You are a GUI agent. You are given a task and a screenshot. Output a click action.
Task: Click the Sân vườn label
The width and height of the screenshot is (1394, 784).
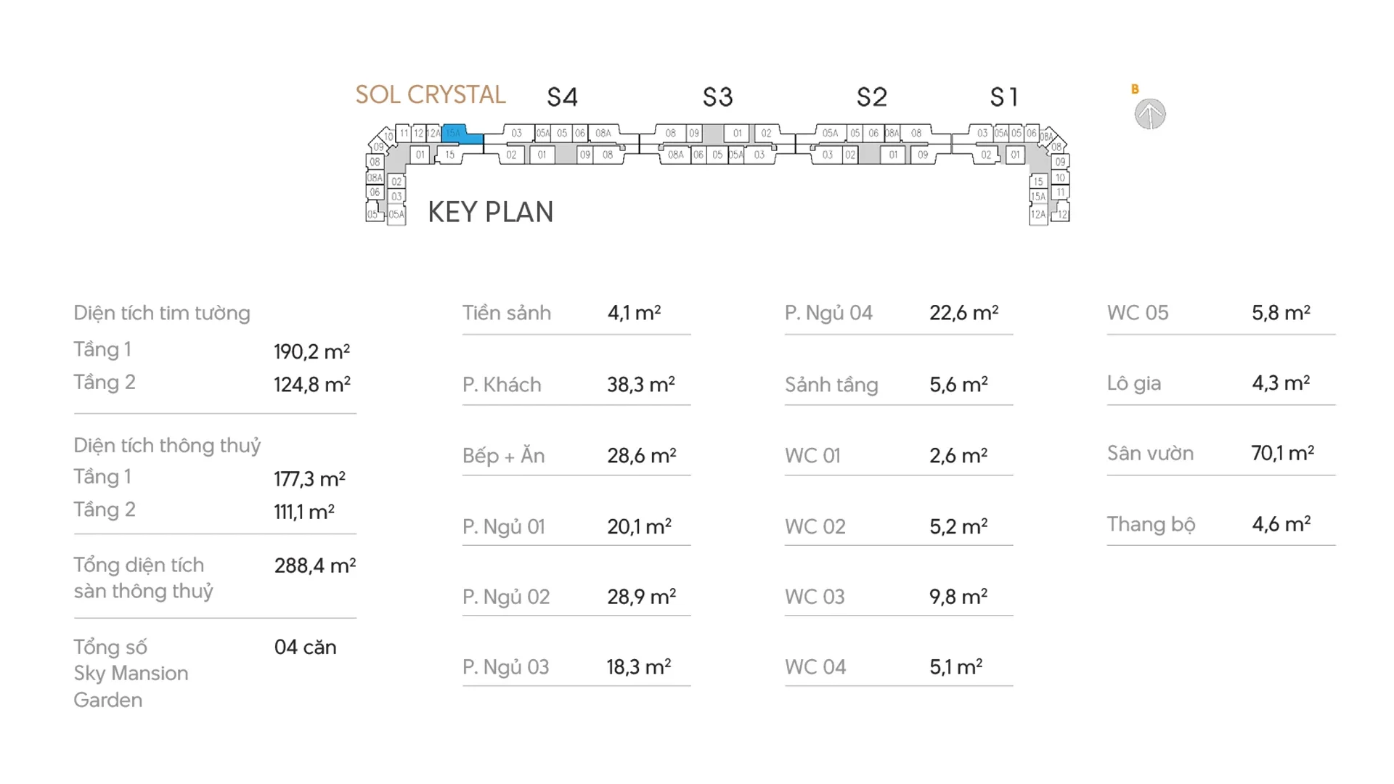(1150, 454)
